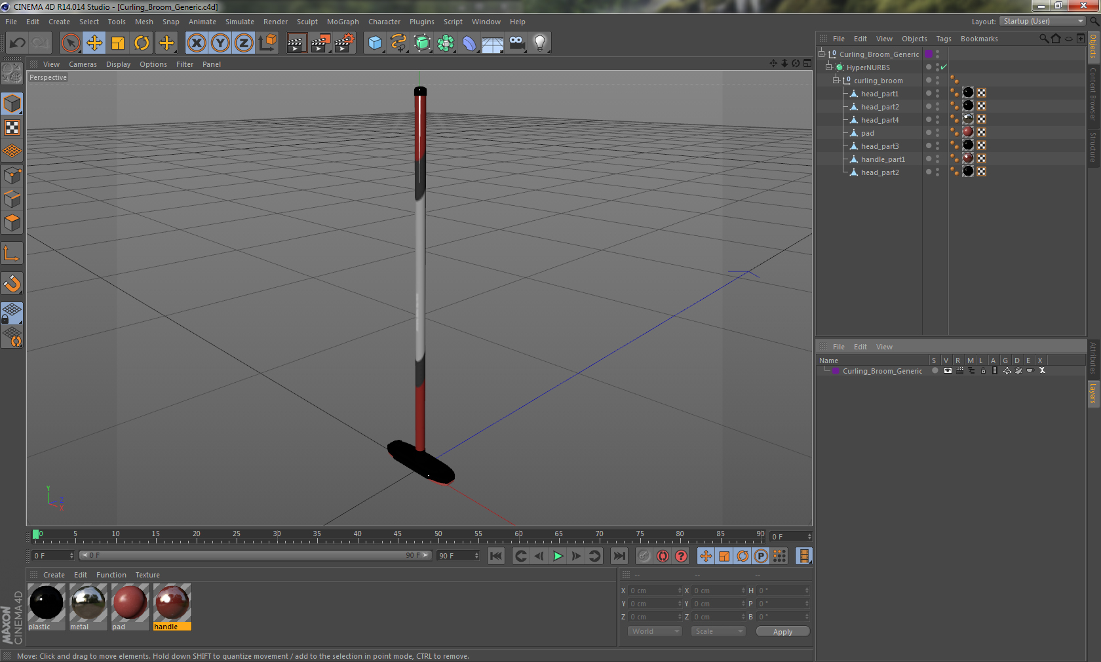Switch to Model mode in left palette
The image size is (1101, 662).
coord(12,104)
